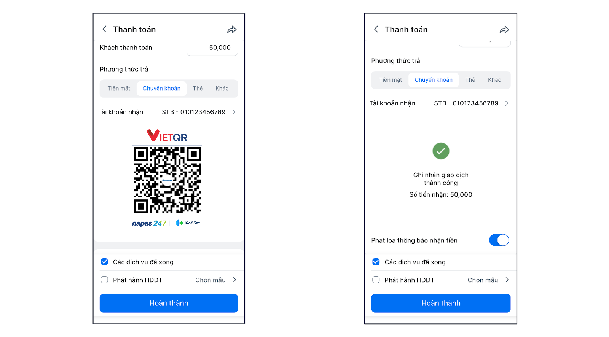Tap the napas 247 logo
Screen dimensions: 609x337
click(x=149, y=223)
